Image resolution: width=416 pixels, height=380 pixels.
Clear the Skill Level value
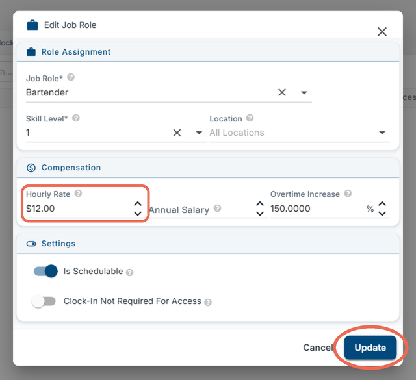pyautogui.click(x=177, y=133)
